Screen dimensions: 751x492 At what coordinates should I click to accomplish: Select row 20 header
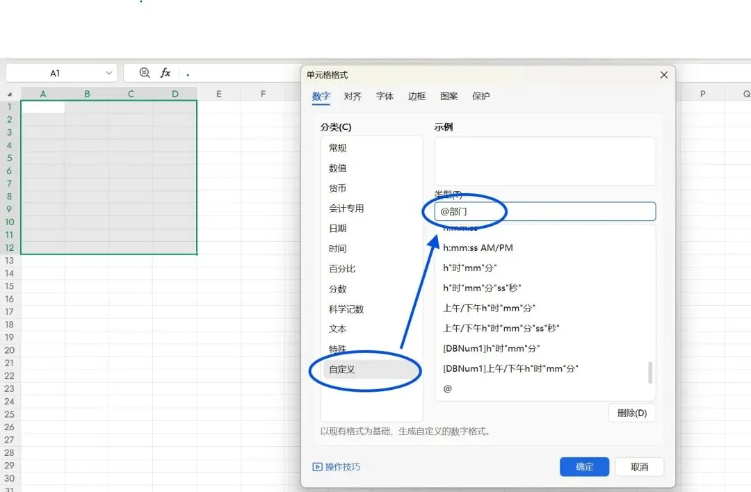click(10, 350)
